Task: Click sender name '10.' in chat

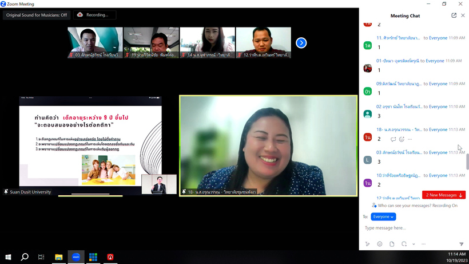Action: [399, 175]
